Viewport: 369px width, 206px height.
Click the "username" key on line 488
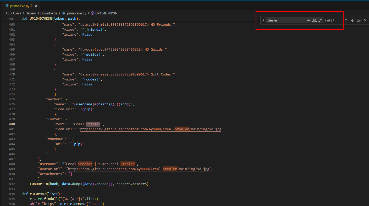48,164
